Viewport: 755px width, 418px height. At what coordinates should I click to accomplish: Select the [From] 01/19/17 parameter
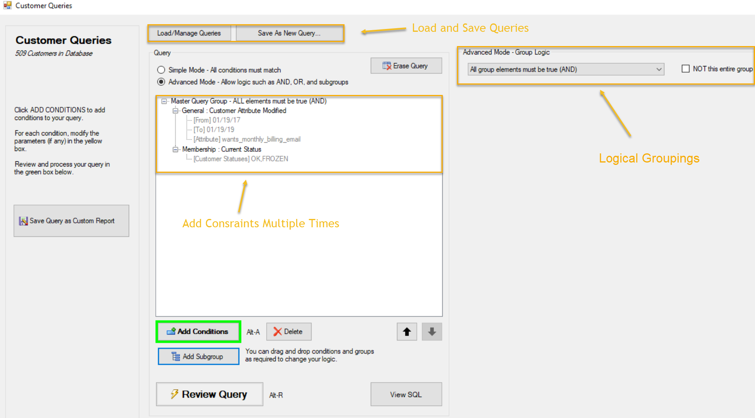click(x=217, y=120)
